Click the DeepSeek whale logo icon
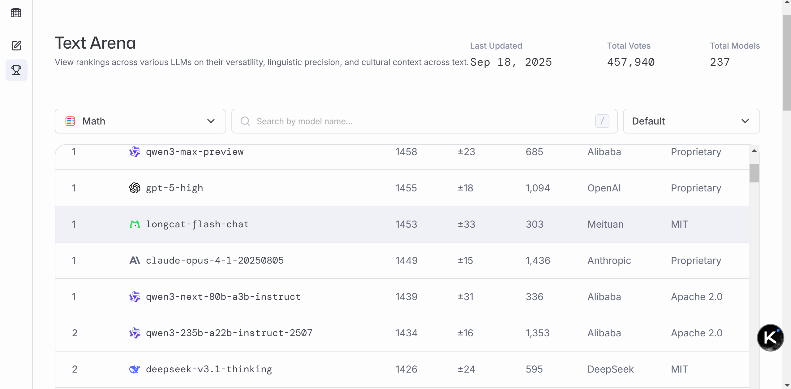 pyautogui.click(x=135, y=369)
